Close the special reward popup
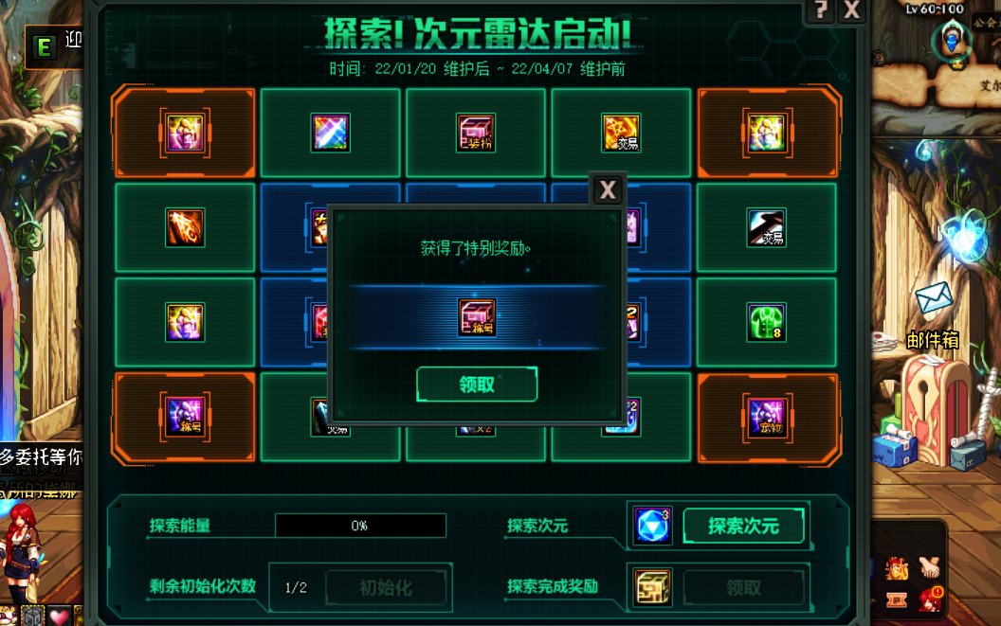1001x626 pixels. 607,189
